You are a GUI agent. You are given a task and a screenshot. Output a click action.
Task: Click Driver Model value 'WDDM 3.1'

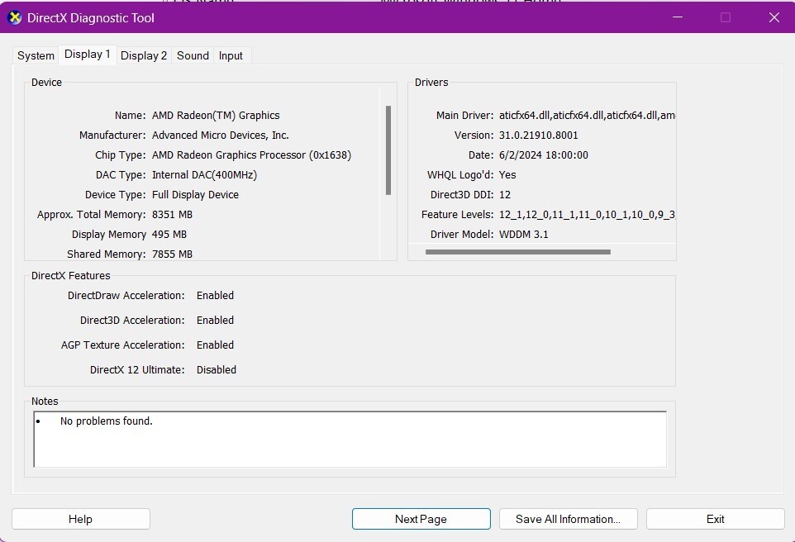click(x=524, y=235)
